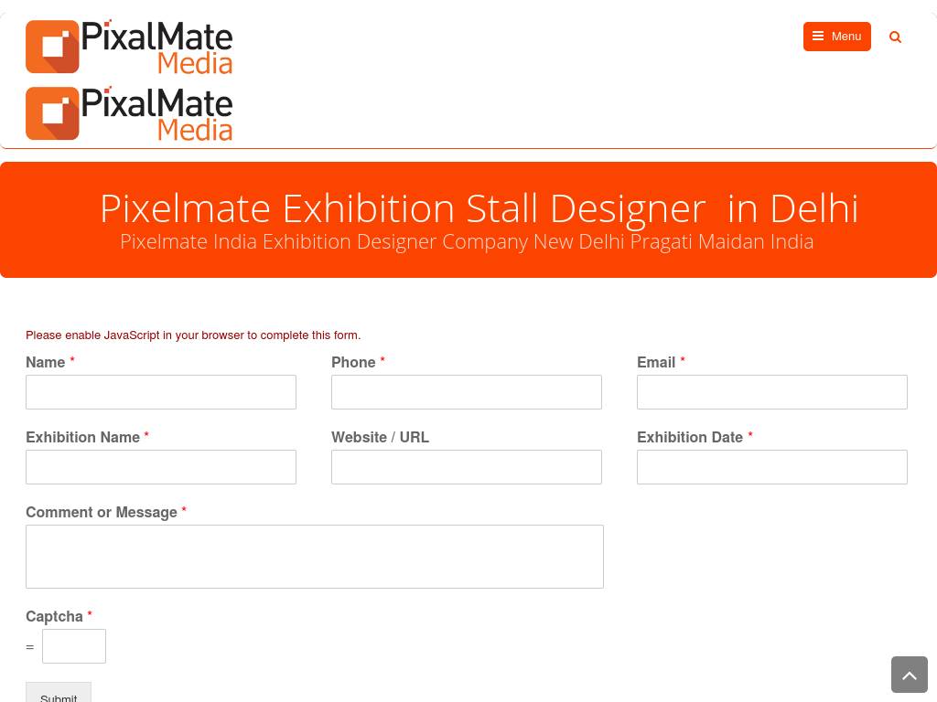Focus the Name input field
The height and width of the screenshot is (702, 937).
161,392
